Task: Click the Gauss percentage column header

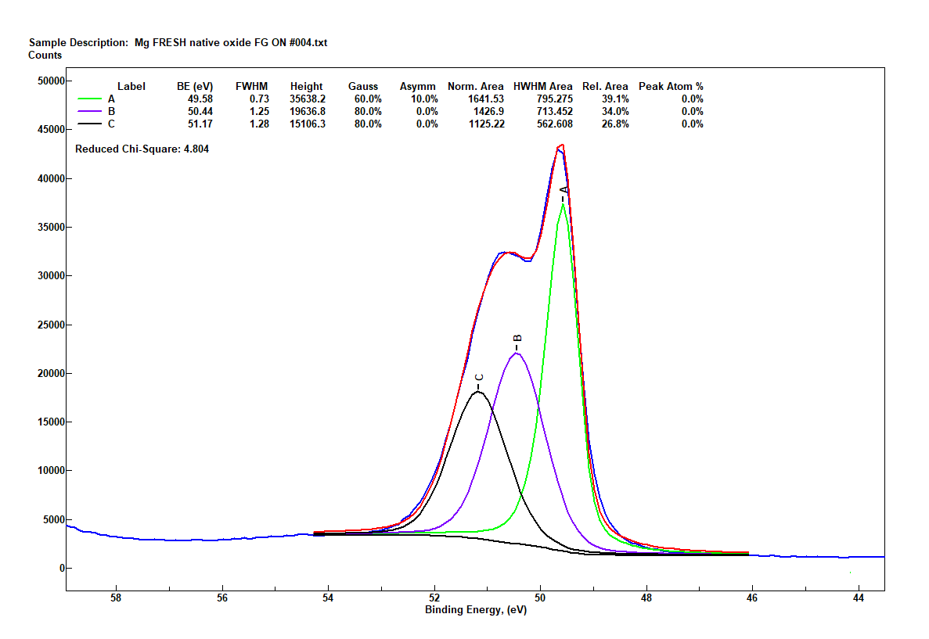Action: (364, 86)
